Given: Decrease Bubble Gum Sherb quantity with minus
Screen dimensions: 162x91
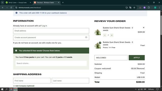Looking at the screenshot, I should [x=105, y=35].
